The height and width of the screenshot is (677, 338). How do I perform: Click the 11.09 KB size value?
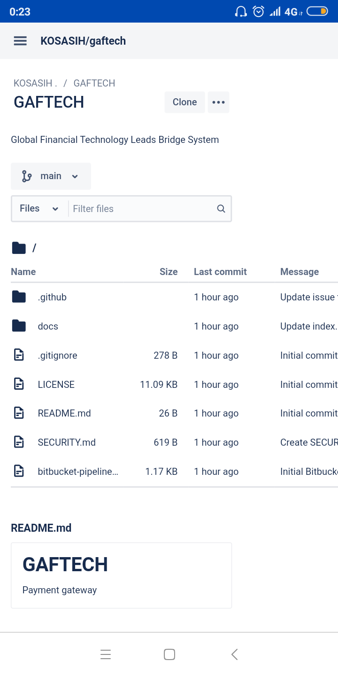point(159,385)
